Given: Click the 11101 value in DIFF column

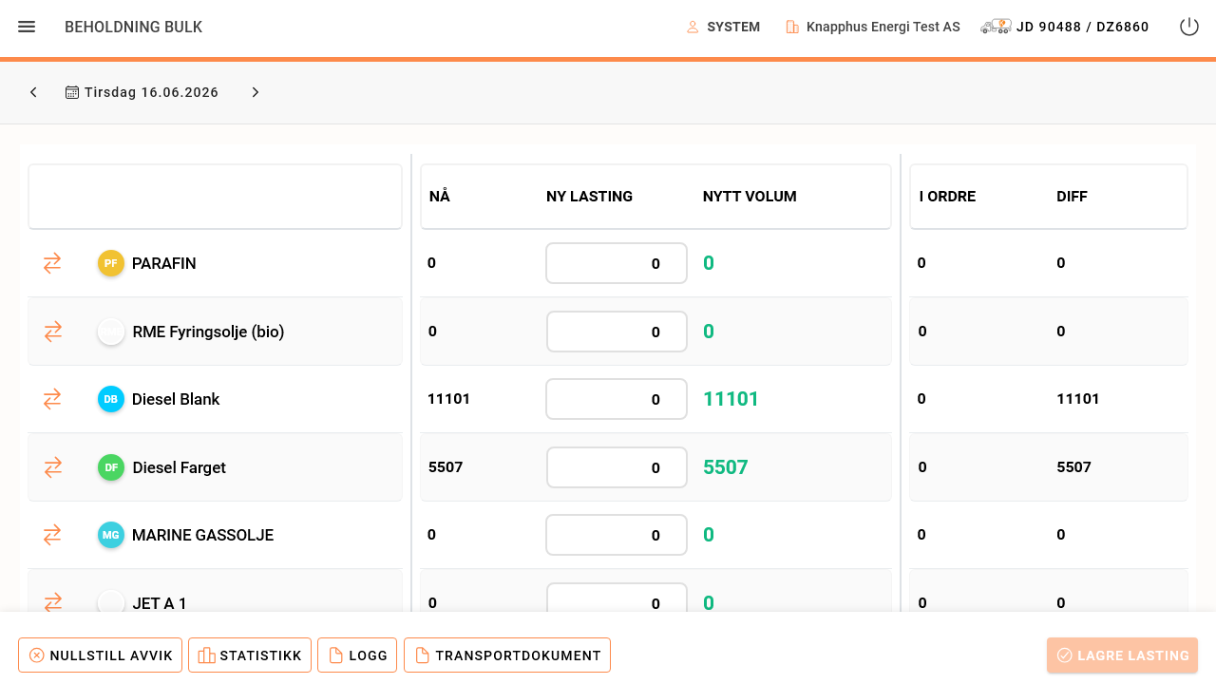Looking at the screenshot, I should click(1078, 399).
